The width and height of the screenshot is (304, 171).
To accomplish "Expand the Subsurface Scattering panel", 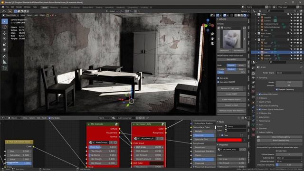I will pos(268,105).
